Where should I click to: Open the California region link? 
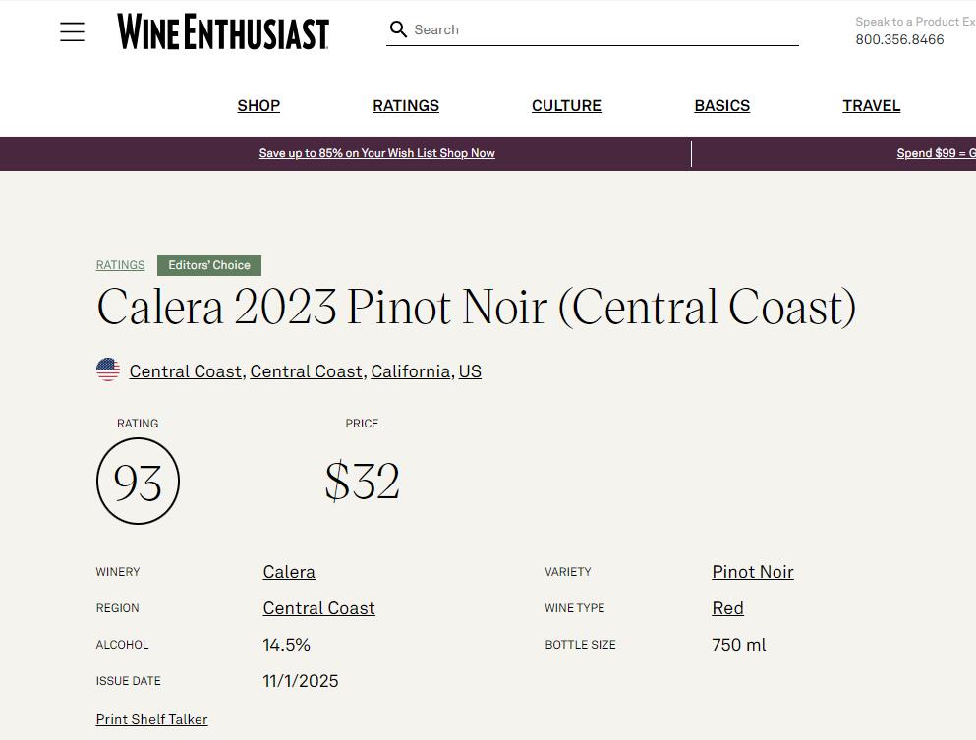tap(410, 371)
